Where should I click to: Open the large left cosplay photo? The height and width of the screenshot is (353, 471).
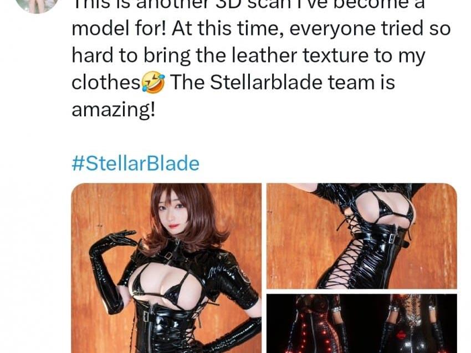[166, 268]
